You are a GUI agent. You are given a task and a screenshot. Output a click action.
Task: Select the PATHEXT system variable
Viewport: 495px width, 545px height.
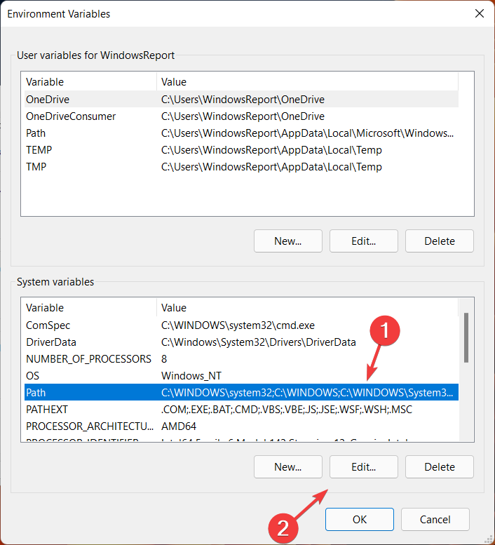click(47, 409)
